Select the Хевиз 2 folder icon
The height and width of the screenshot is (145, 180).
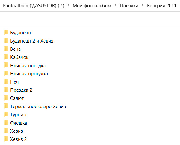point(6,139)
